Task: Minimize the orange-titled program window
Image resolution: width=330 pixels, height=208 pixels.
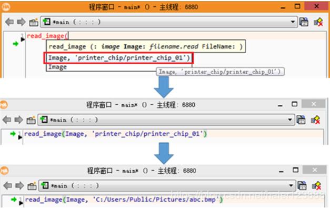Action: [x=283, y=7]
